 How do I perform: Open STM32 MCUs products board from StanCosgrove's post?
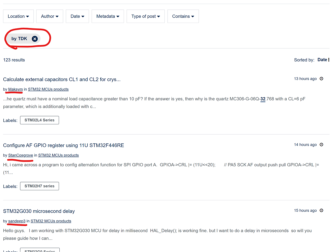click(58, 155)
